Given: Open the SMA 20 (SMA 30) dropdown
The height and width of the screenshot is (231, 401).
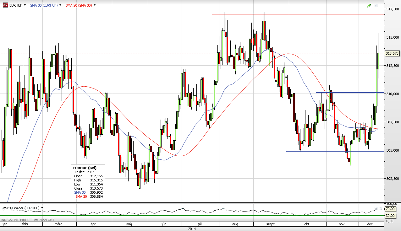Looking at the screenshot, I should [95, 5].
